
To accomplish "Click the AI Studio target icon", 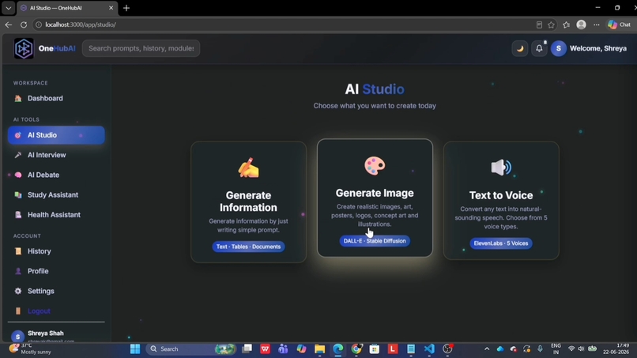I will coord(18,135).
